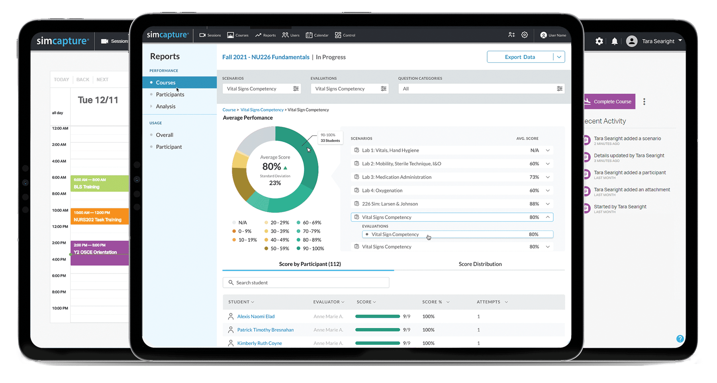
Task: Open the three-dot menu beside Complete Course
Action: 644,102
